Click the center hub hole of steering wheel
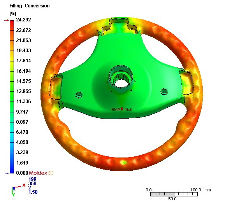232x203 pixels. (121, 83)
